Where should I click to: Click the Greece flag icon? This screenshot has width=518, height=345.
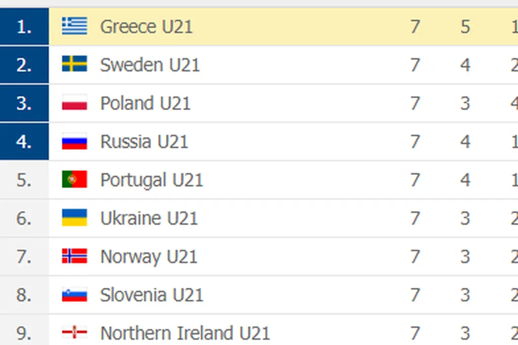coord(74,26)
